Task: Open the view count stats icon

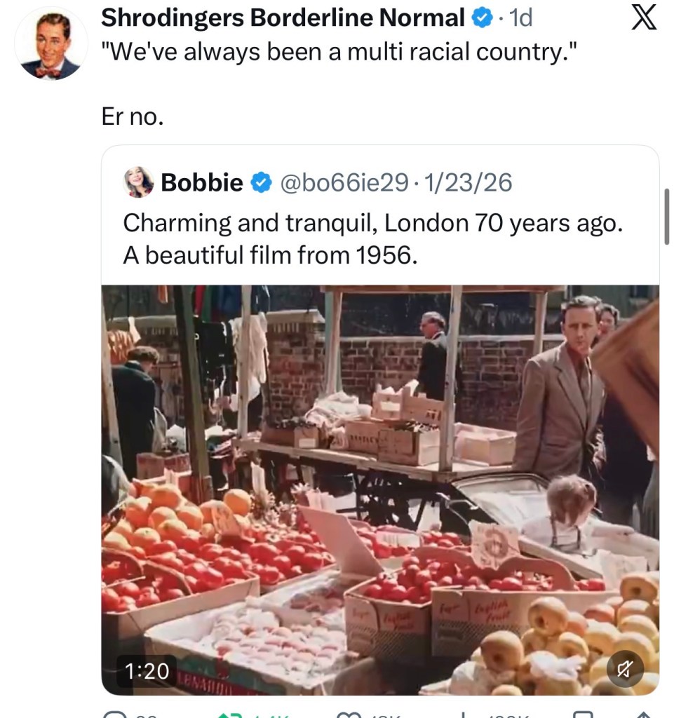Action: pyautogui.click(x=466, y=714)
